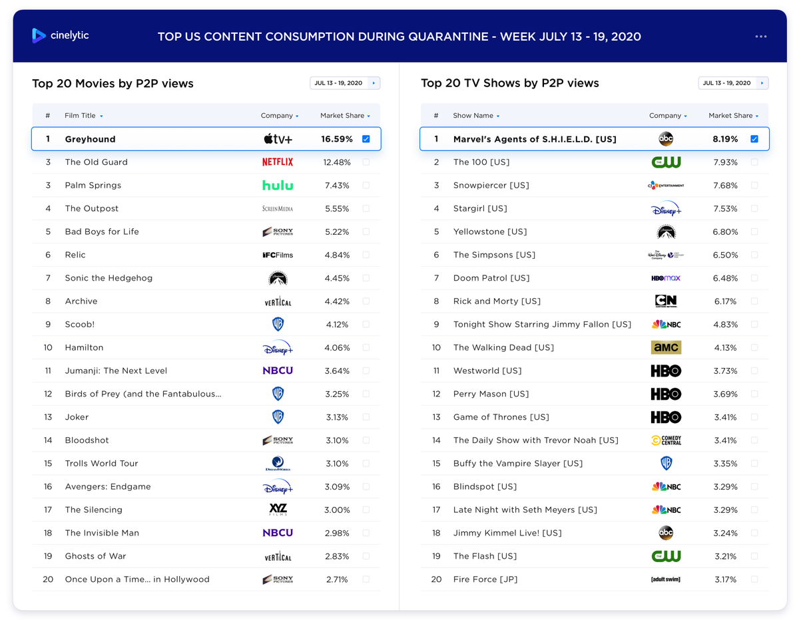The image size is (799, 620).
Task: Click Warner Bros shield in Scoob! row
Action: point(278,325)
